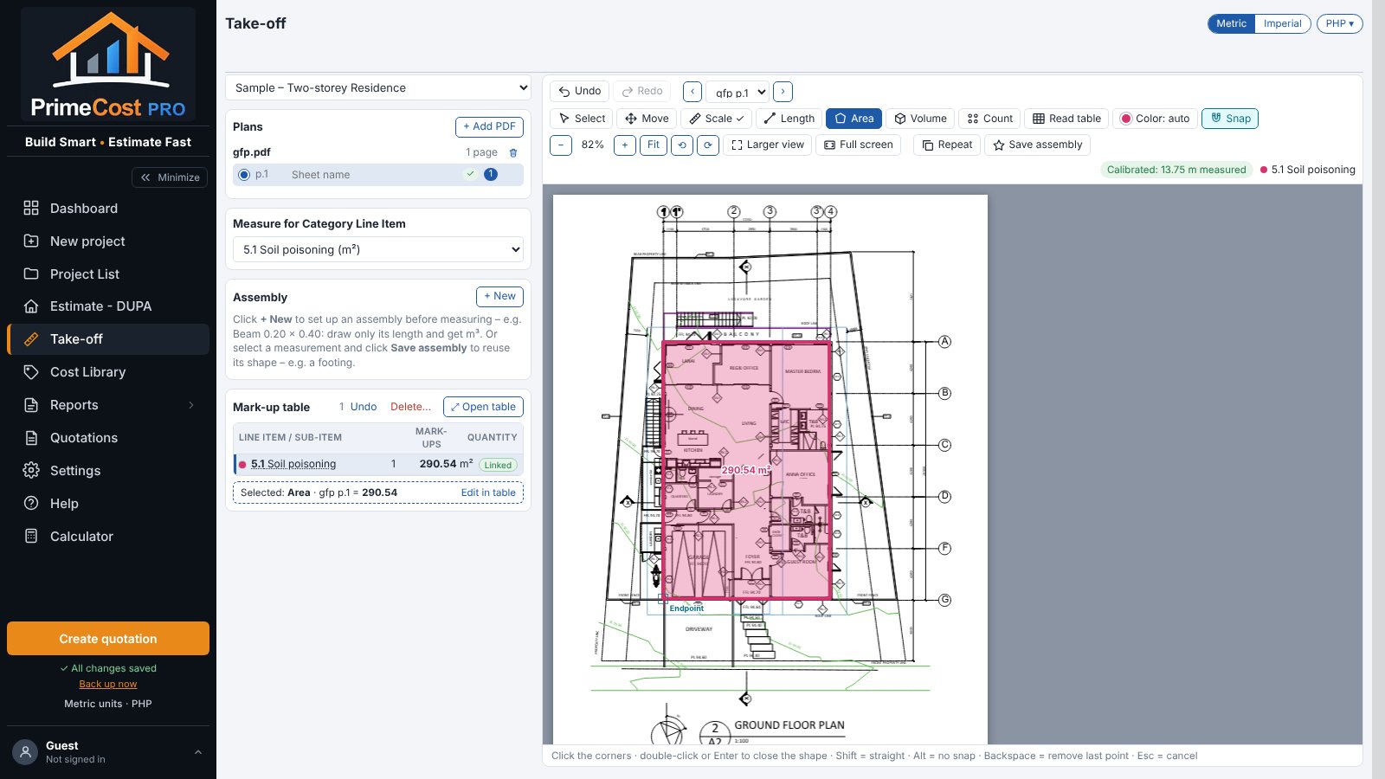Follow the Back up now link
The image size is (1385, 779).
pyautogui.click(x=108, y=684)
